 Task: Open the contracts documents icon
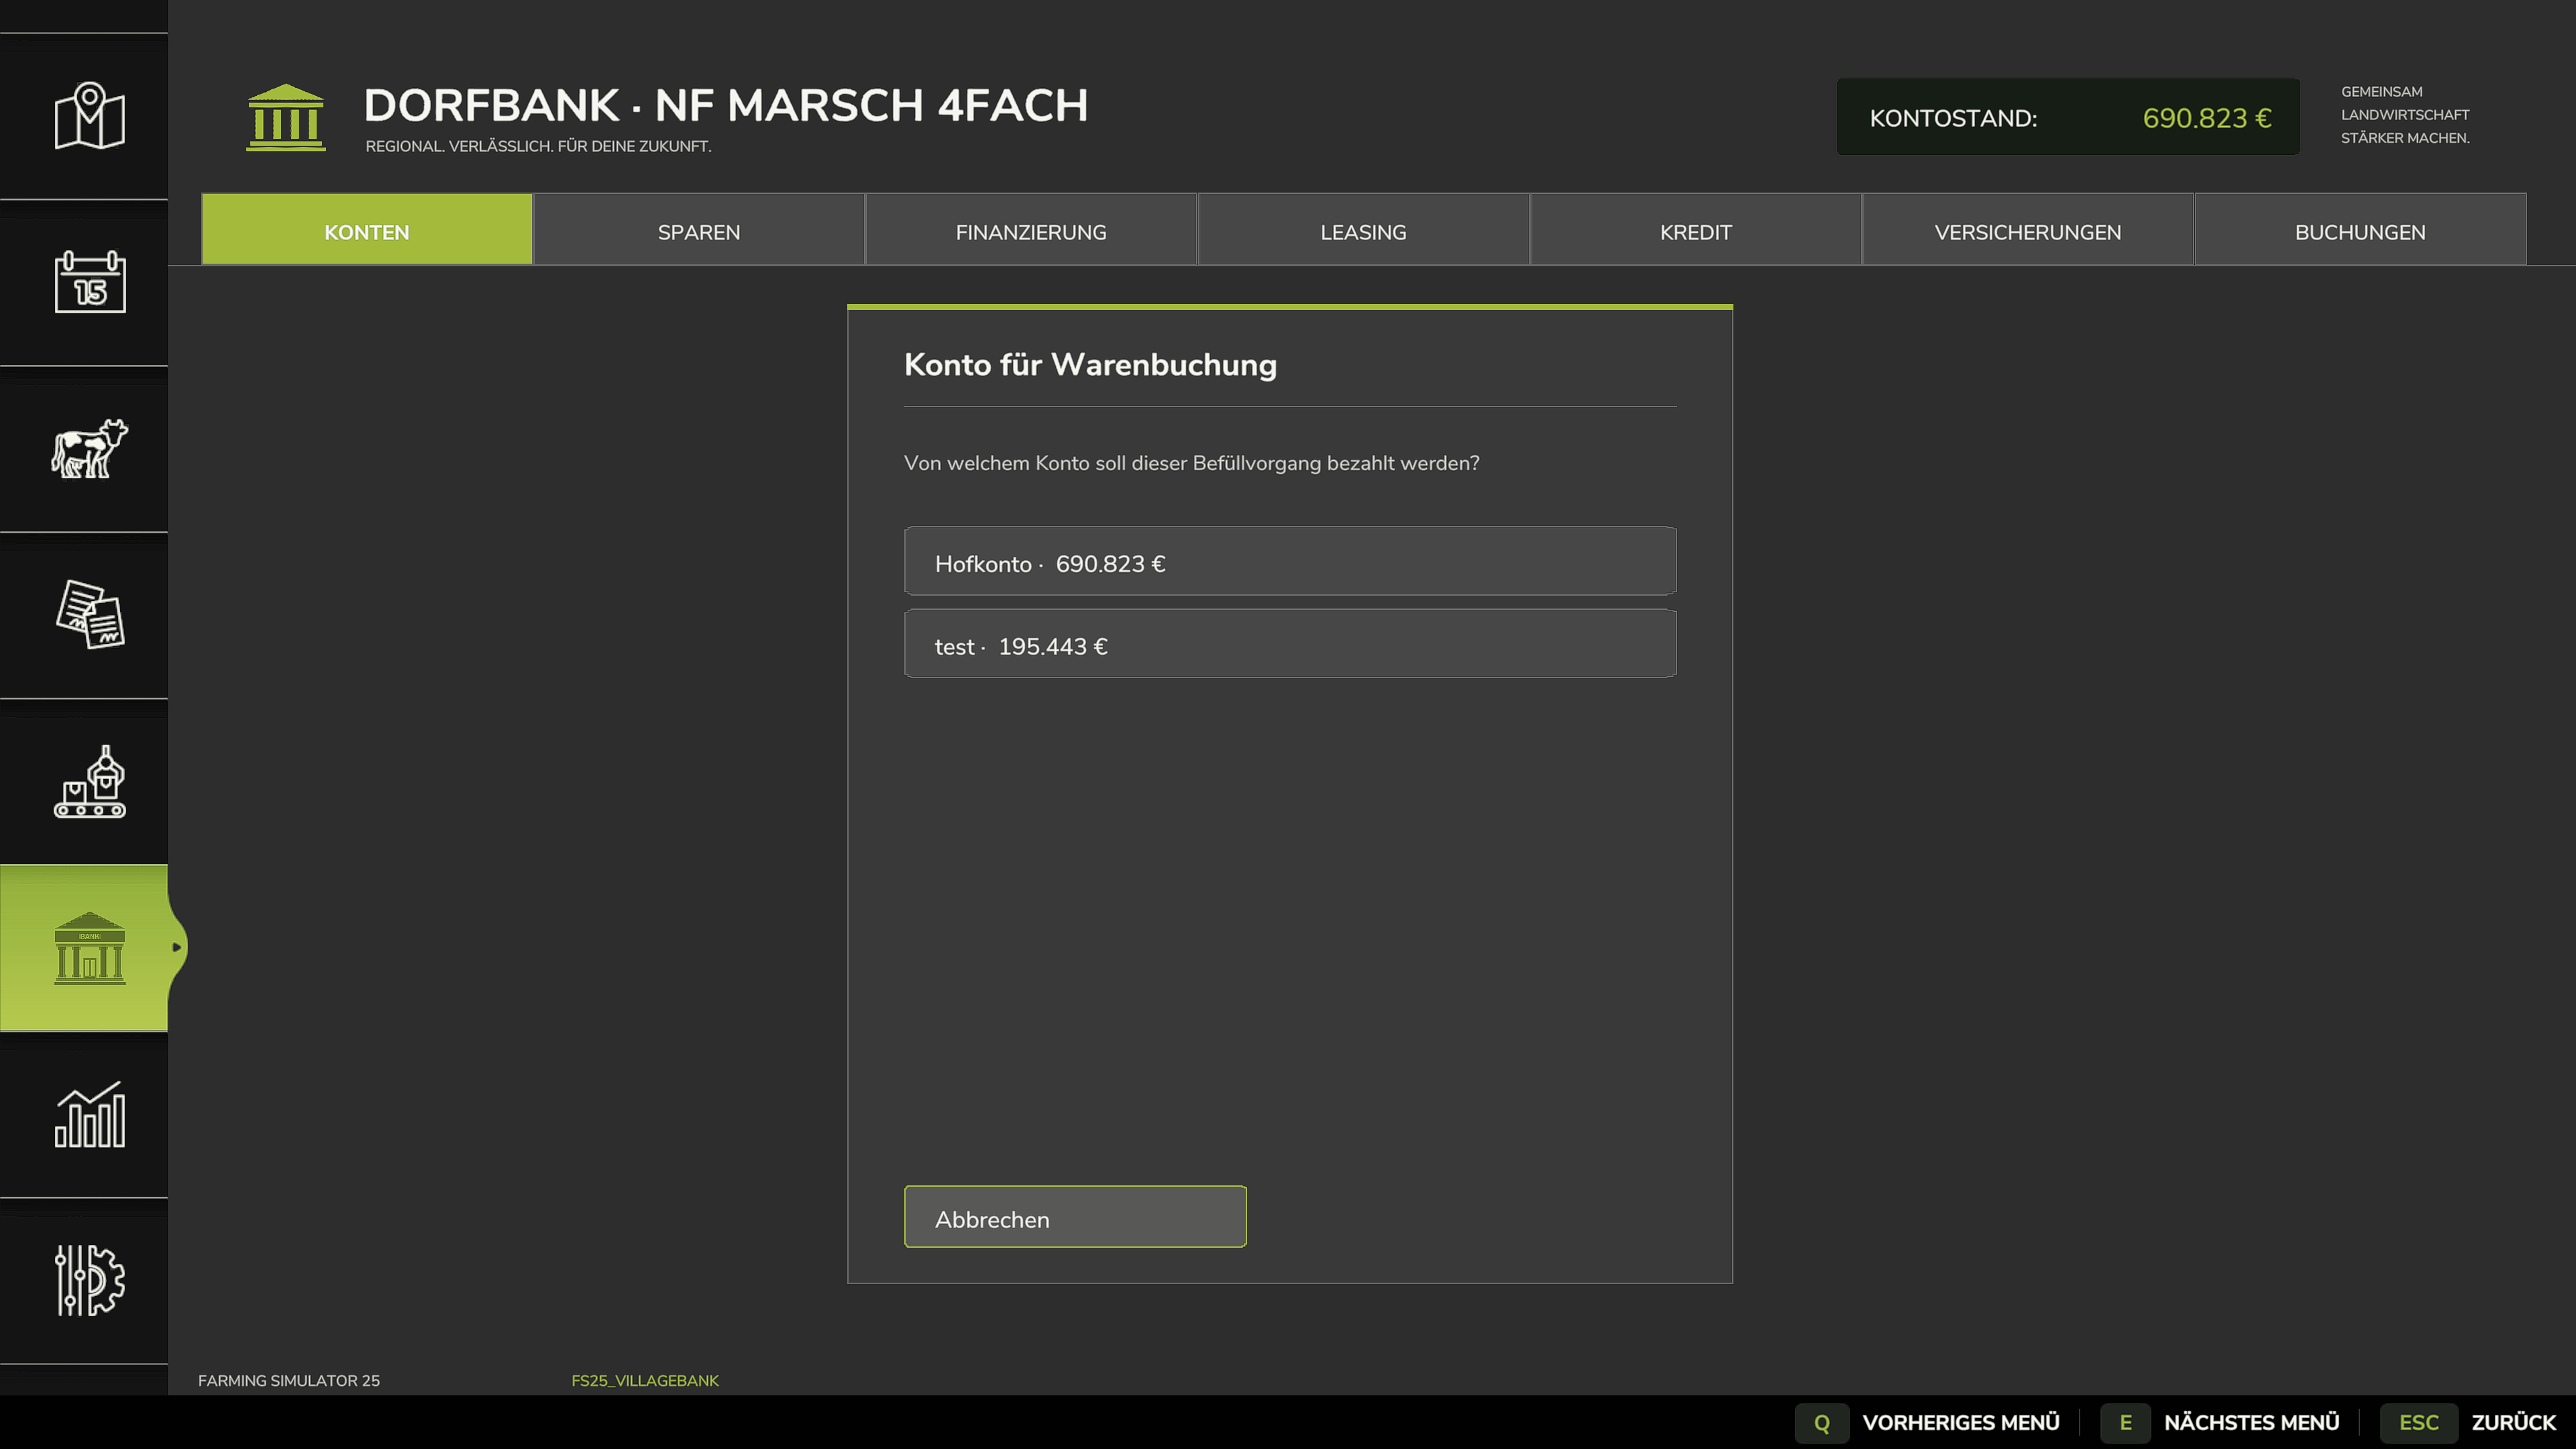[89, 614]
